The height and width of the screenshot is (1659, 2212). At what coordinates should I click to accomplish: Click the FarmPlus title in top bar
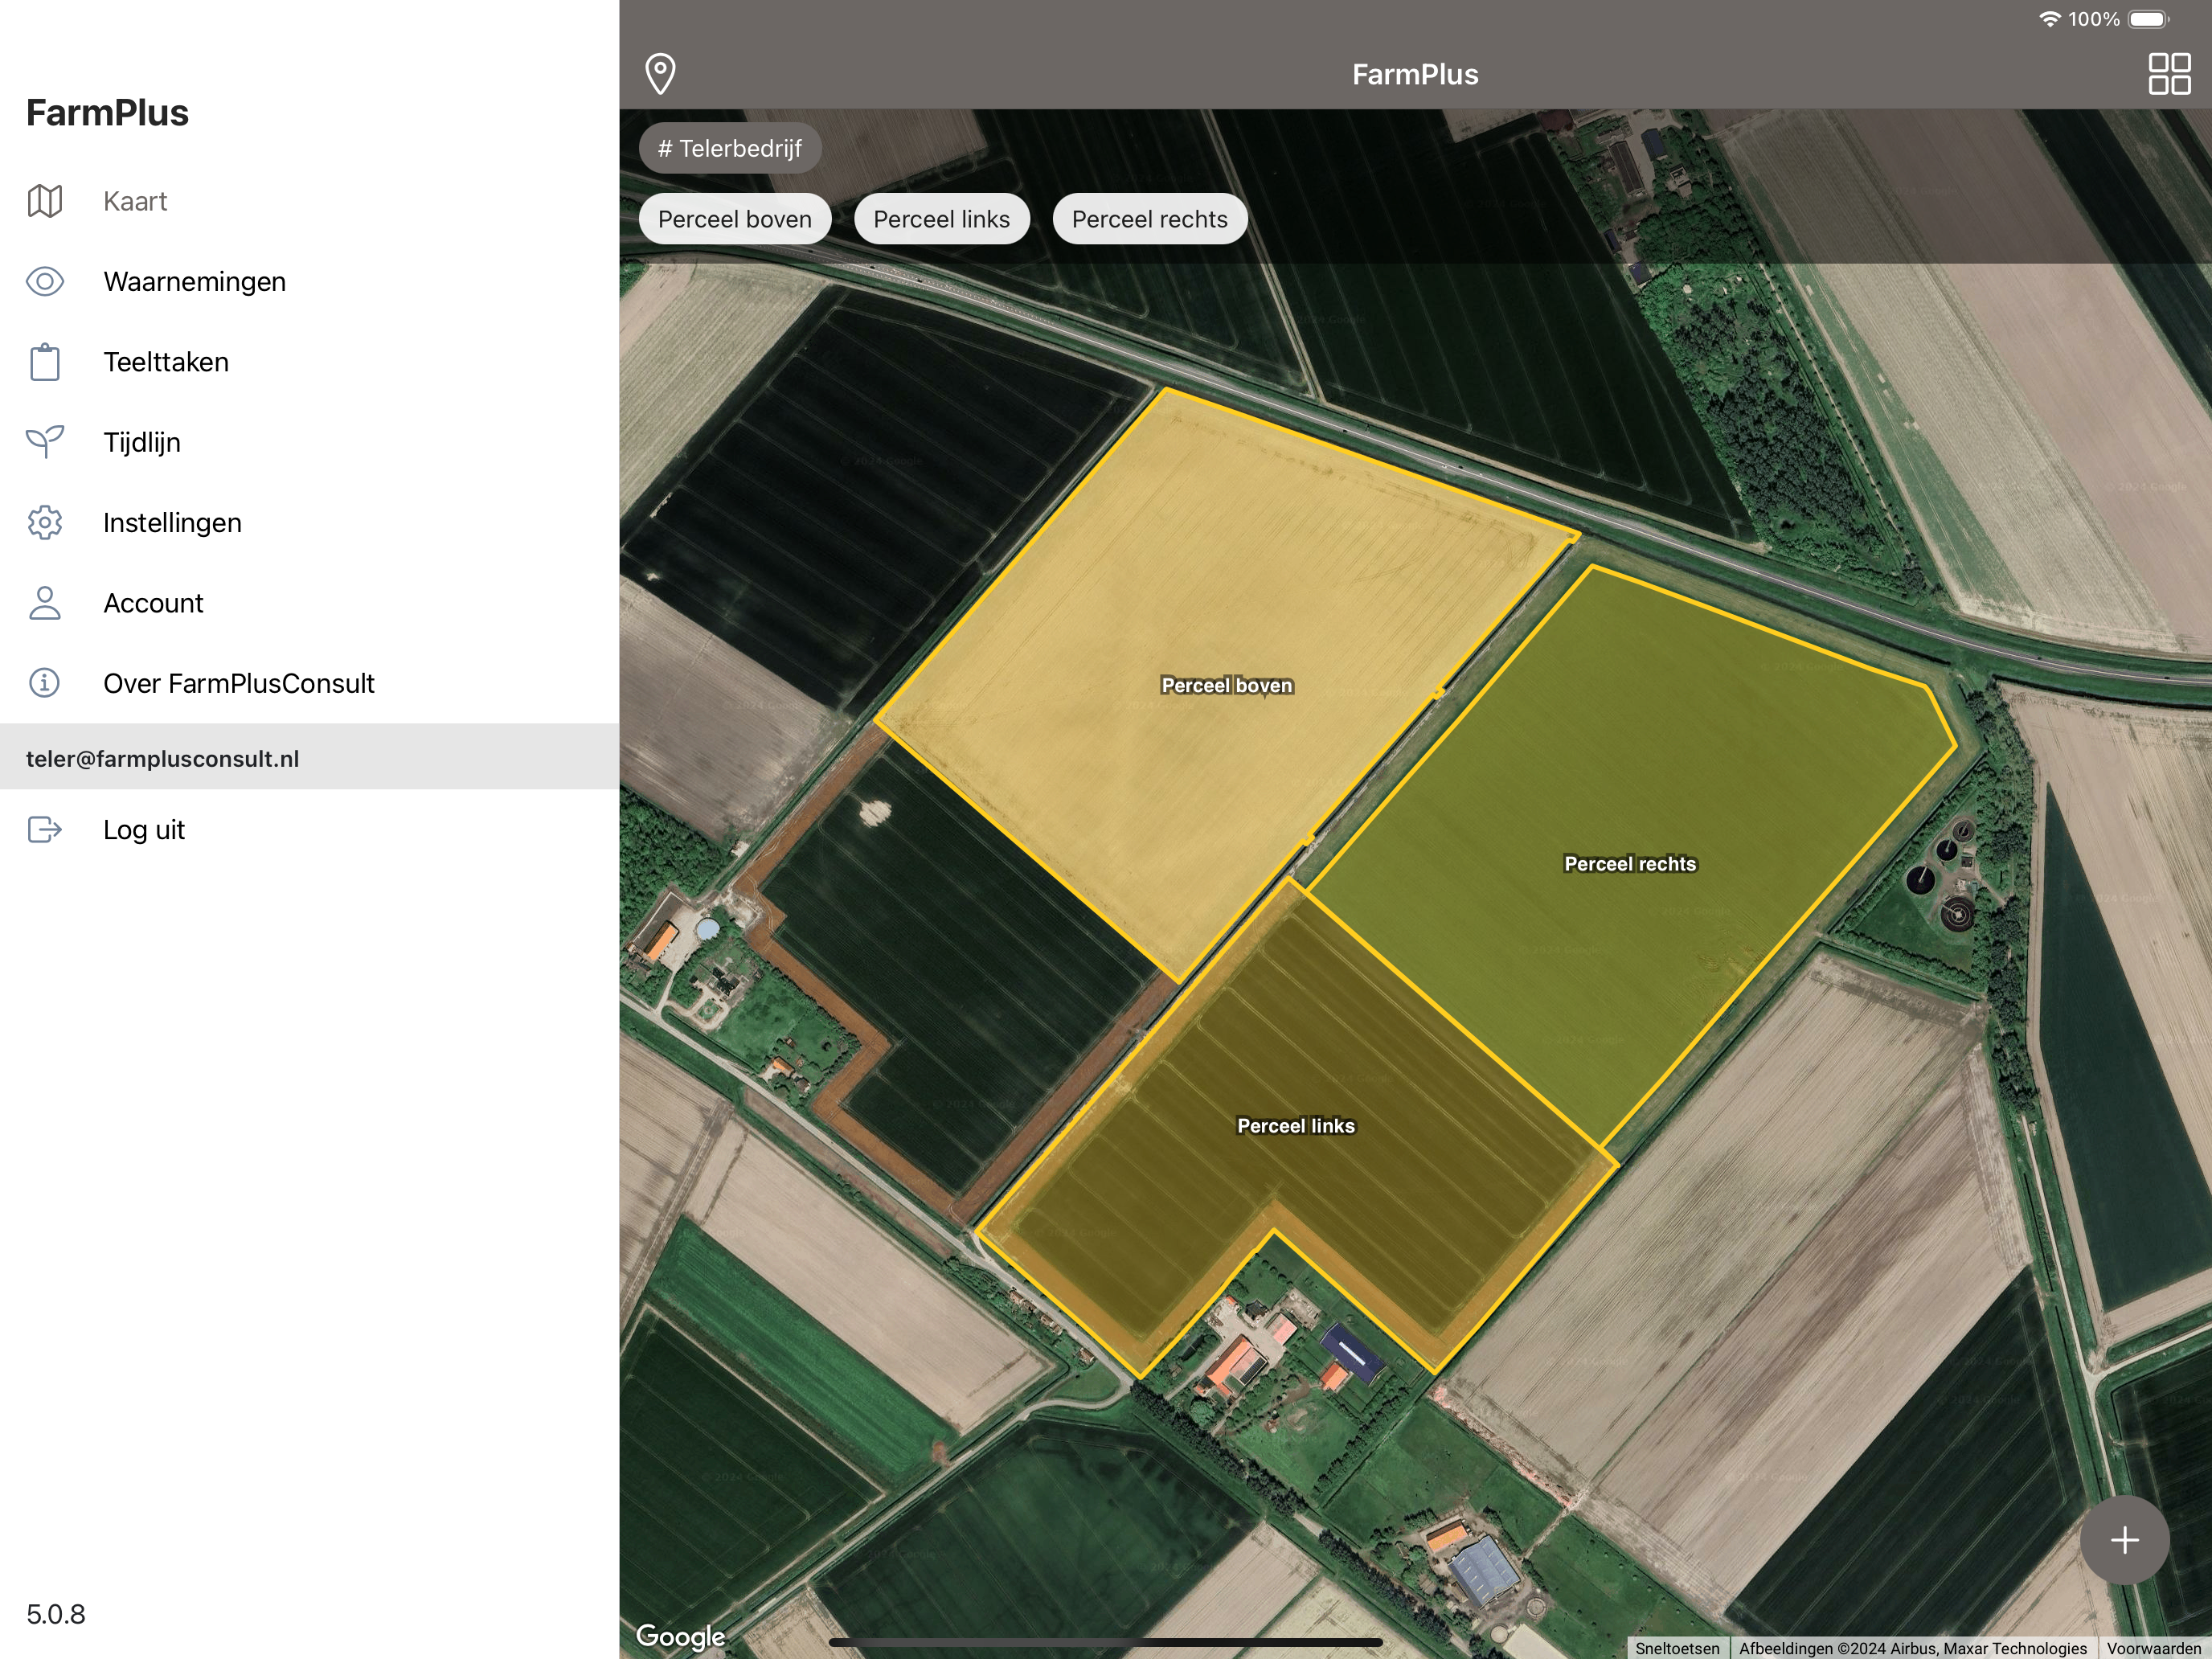(x=1415, y=75)
